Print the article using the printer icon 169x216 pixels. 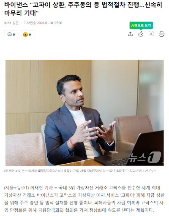[x=161, y=34]
